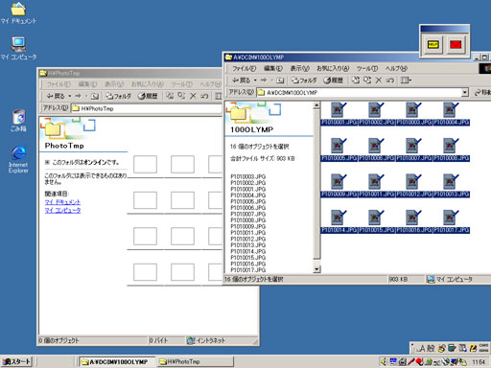This screenshot has width=491, height=368.
Task: Open forward history dropdown arrow in 100OLYMP
Action: coord(272,80)
